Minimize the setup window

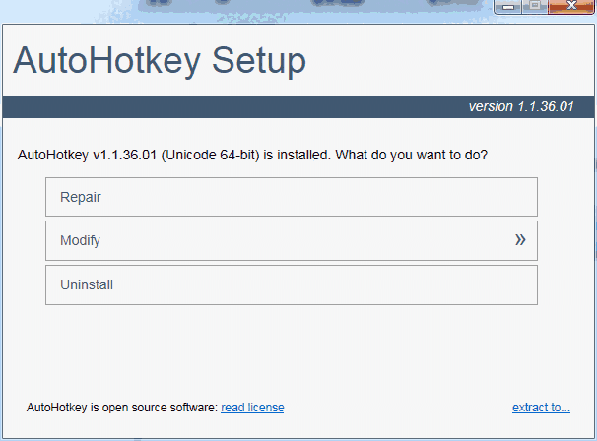coord(508,6)
